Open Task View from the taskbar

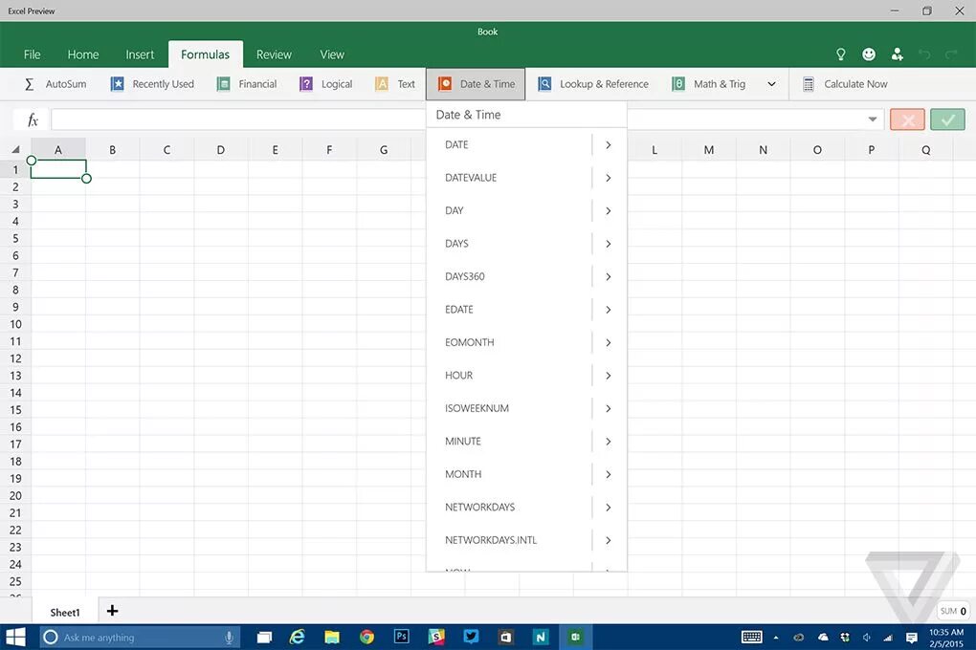(x=264, y=637)
